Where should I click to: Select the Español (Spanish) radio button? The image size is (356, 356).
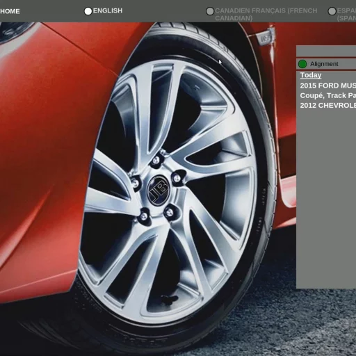click(332, 11)
